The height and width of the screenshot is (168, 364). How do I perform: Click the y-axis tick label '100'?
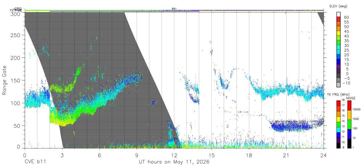[15, 103]
